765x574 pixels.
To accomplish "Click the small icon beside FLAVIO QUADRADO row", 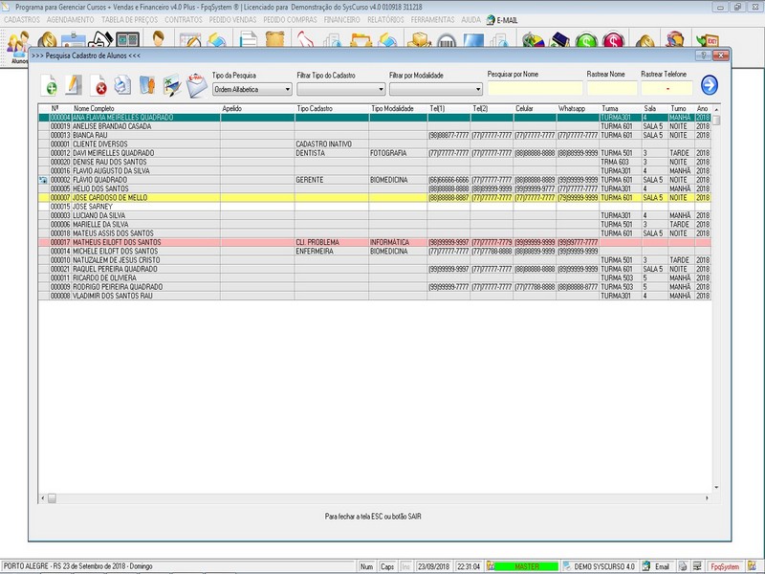I will tap(43, 180).
